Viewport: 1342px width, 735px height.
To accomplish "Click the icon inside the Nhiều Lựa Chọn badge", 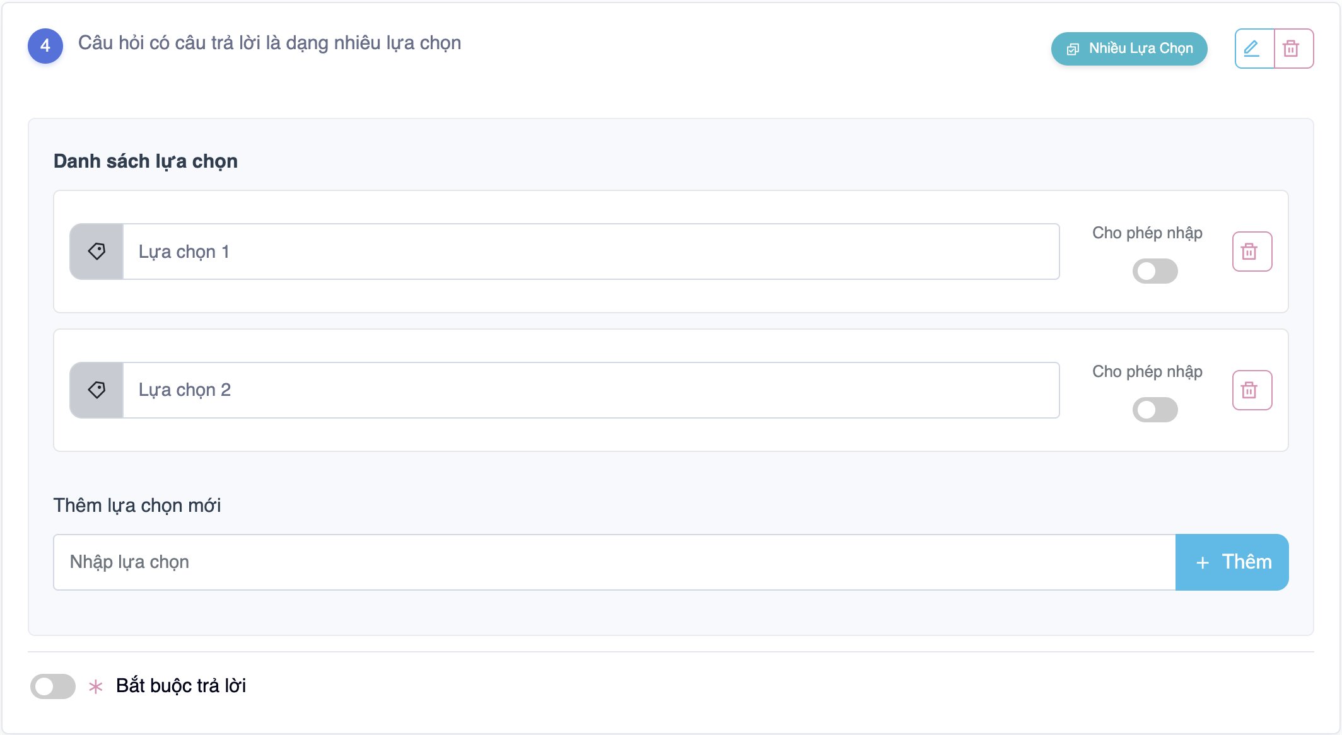I will point(1073,49).
